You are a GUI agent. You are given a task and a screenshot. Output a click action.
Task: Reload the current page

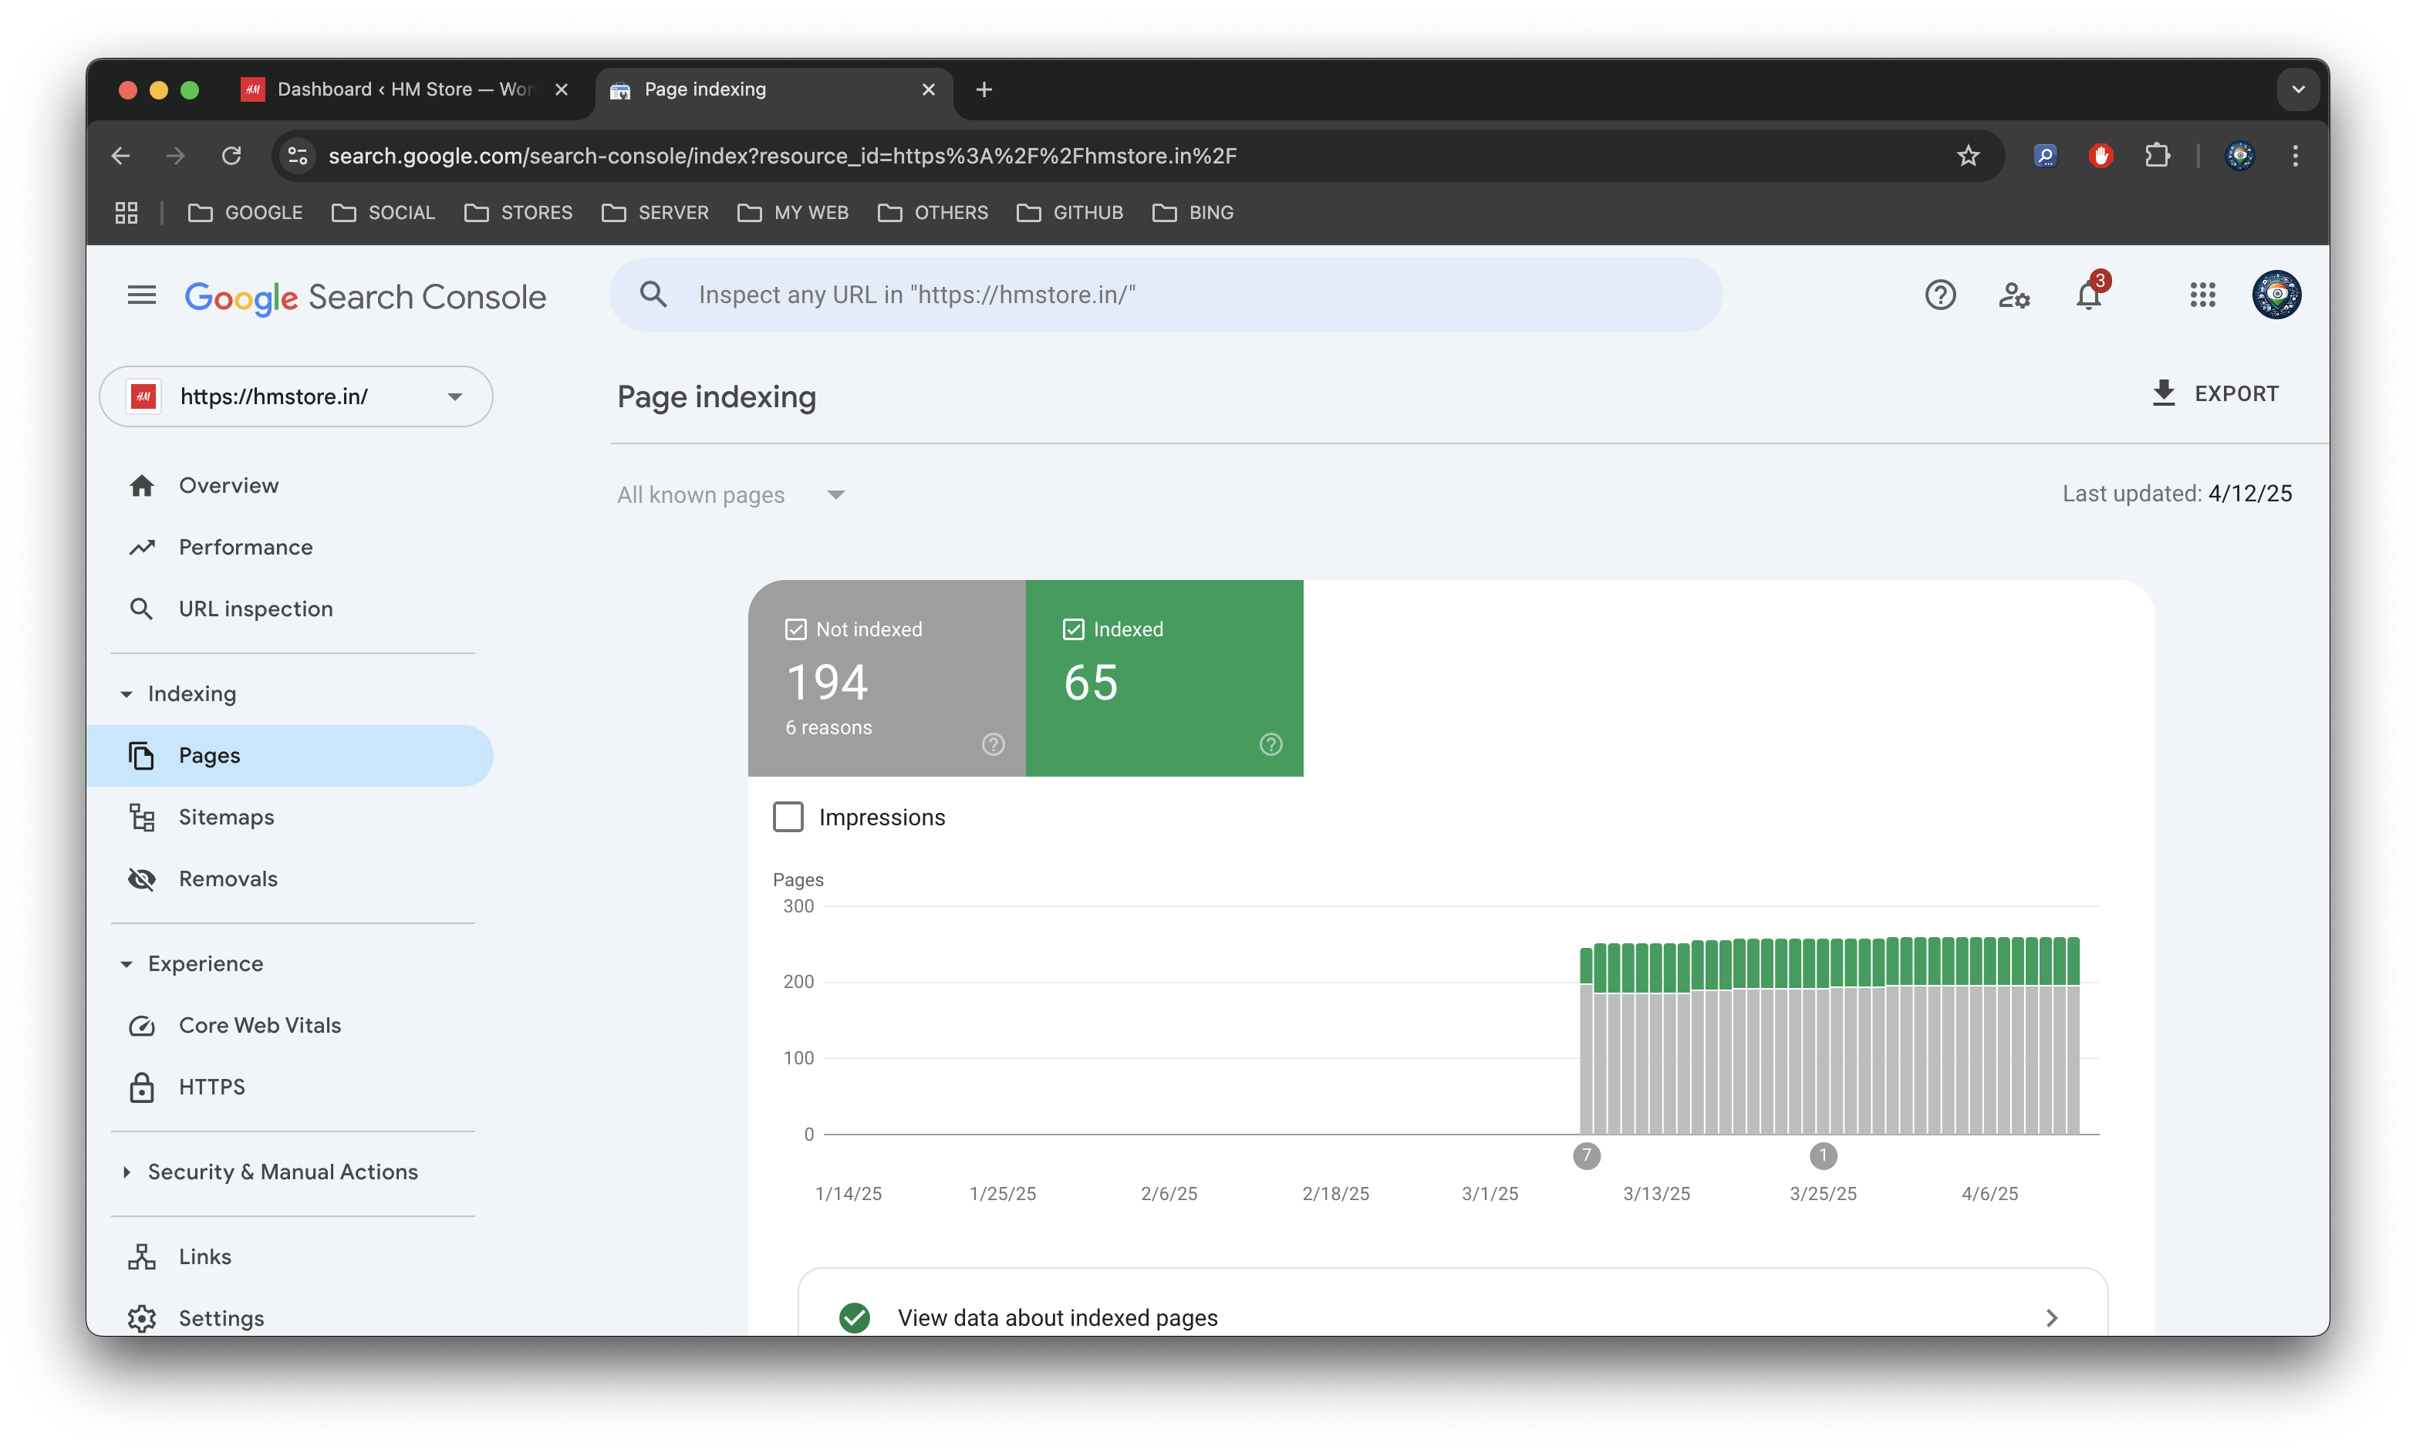coord(231,155)
